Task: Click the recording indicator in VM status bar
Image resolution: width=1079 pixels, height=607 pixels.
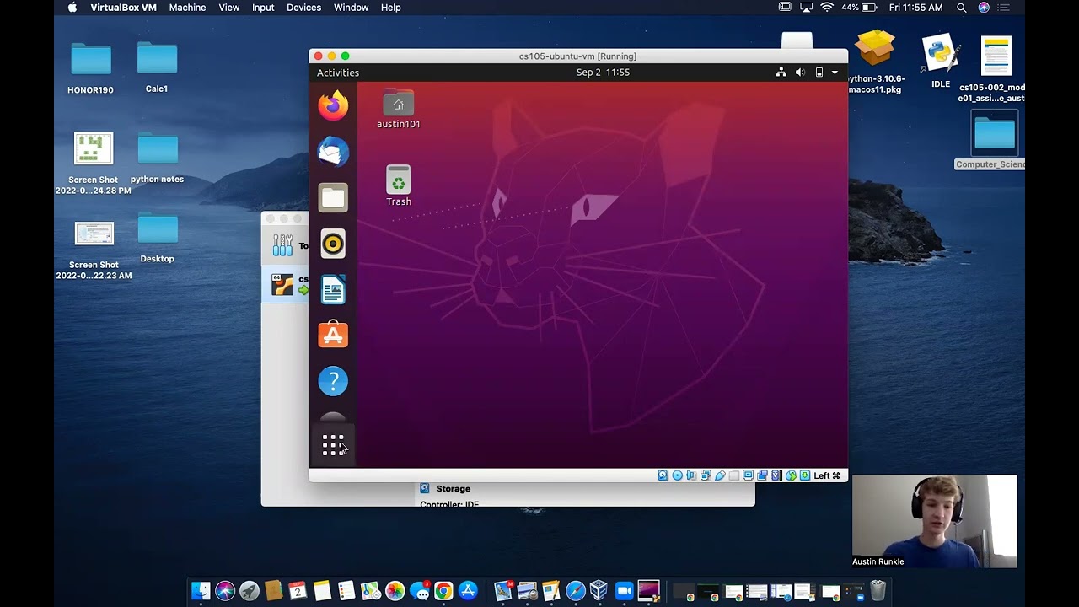Action: coord(763,475)
